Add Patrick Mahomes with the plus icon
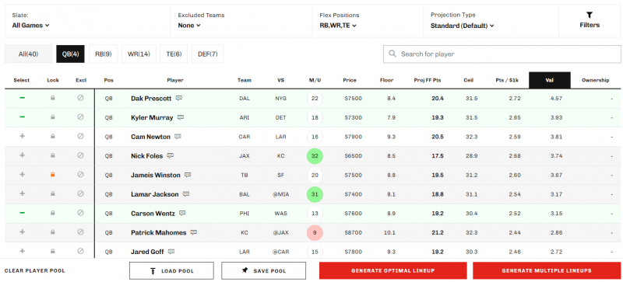This screenshot has height=282, width=623. (23, 232)
